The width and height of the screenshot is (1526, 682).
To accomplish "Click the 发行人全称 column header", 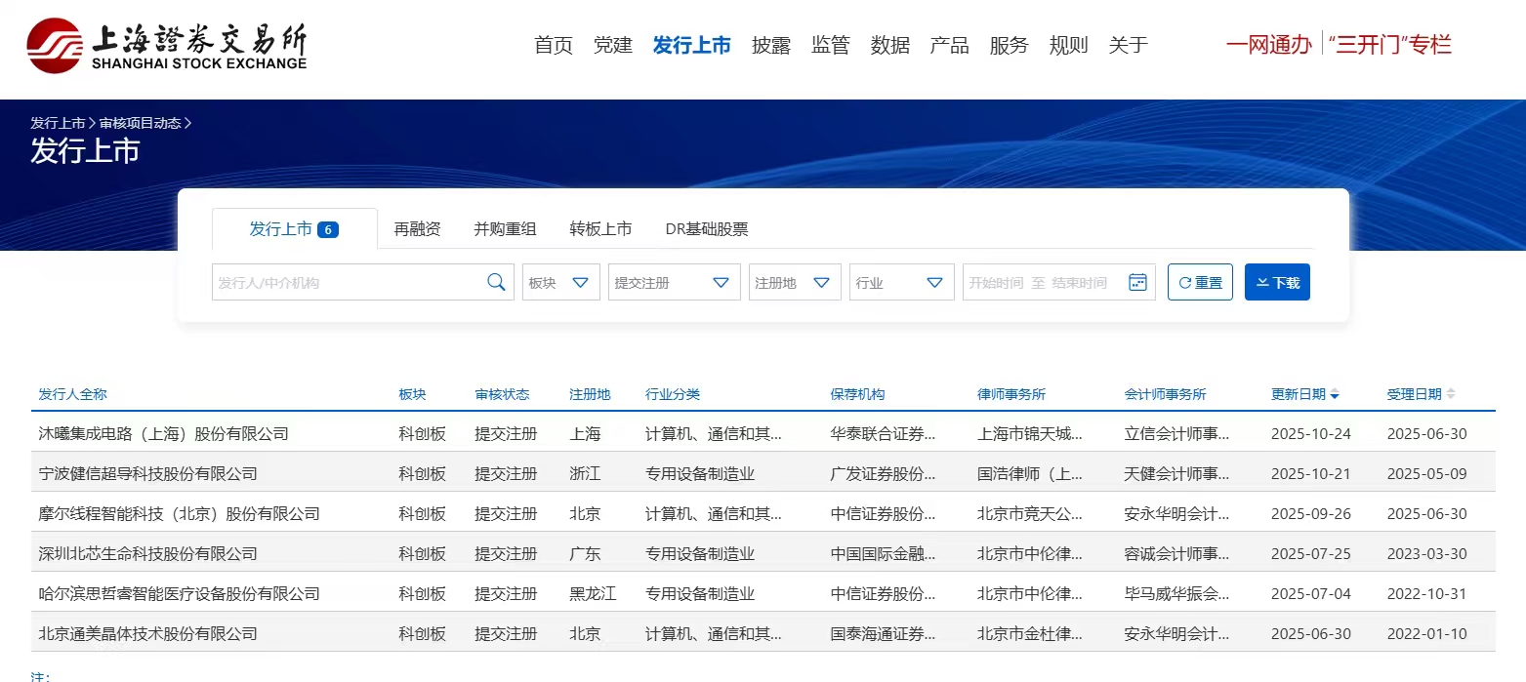I will point(73,394).
